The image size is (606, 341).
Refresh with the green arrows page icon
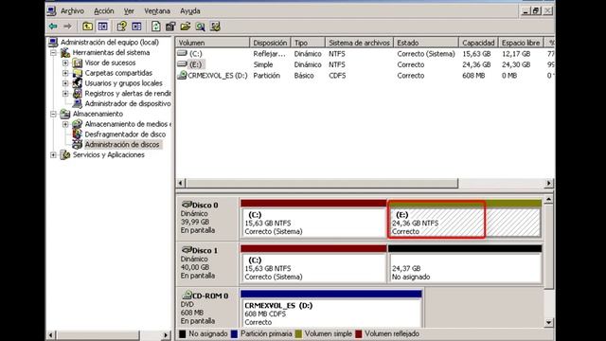pyautogui.click(x=155, y=27)
